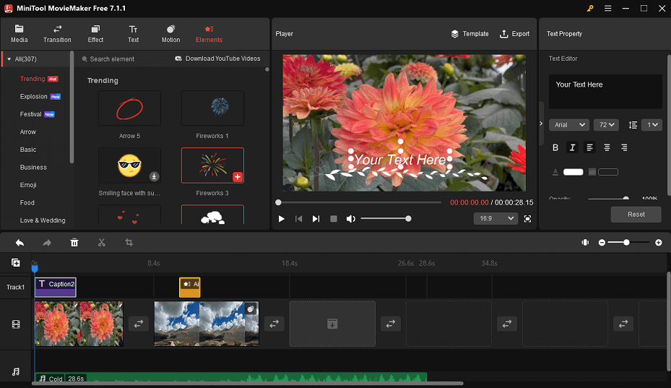Open the Love & Wedding category

pyautogui.click(x=43, y=220)
